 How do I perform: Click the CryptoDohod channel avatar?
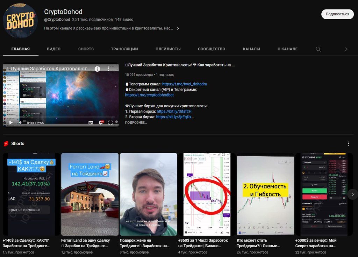20,21
